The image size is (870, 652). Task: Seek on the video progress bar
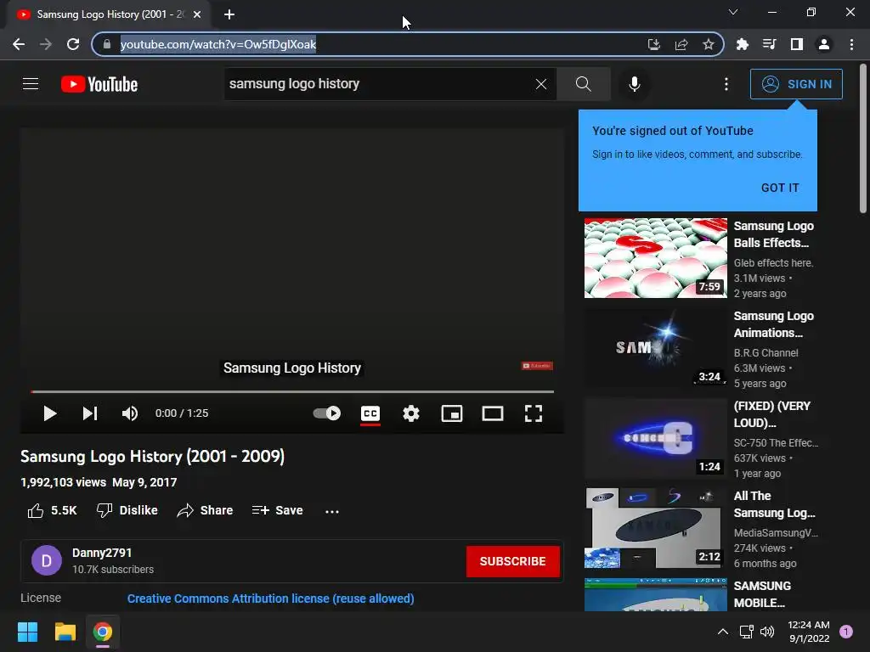point(292,391)
